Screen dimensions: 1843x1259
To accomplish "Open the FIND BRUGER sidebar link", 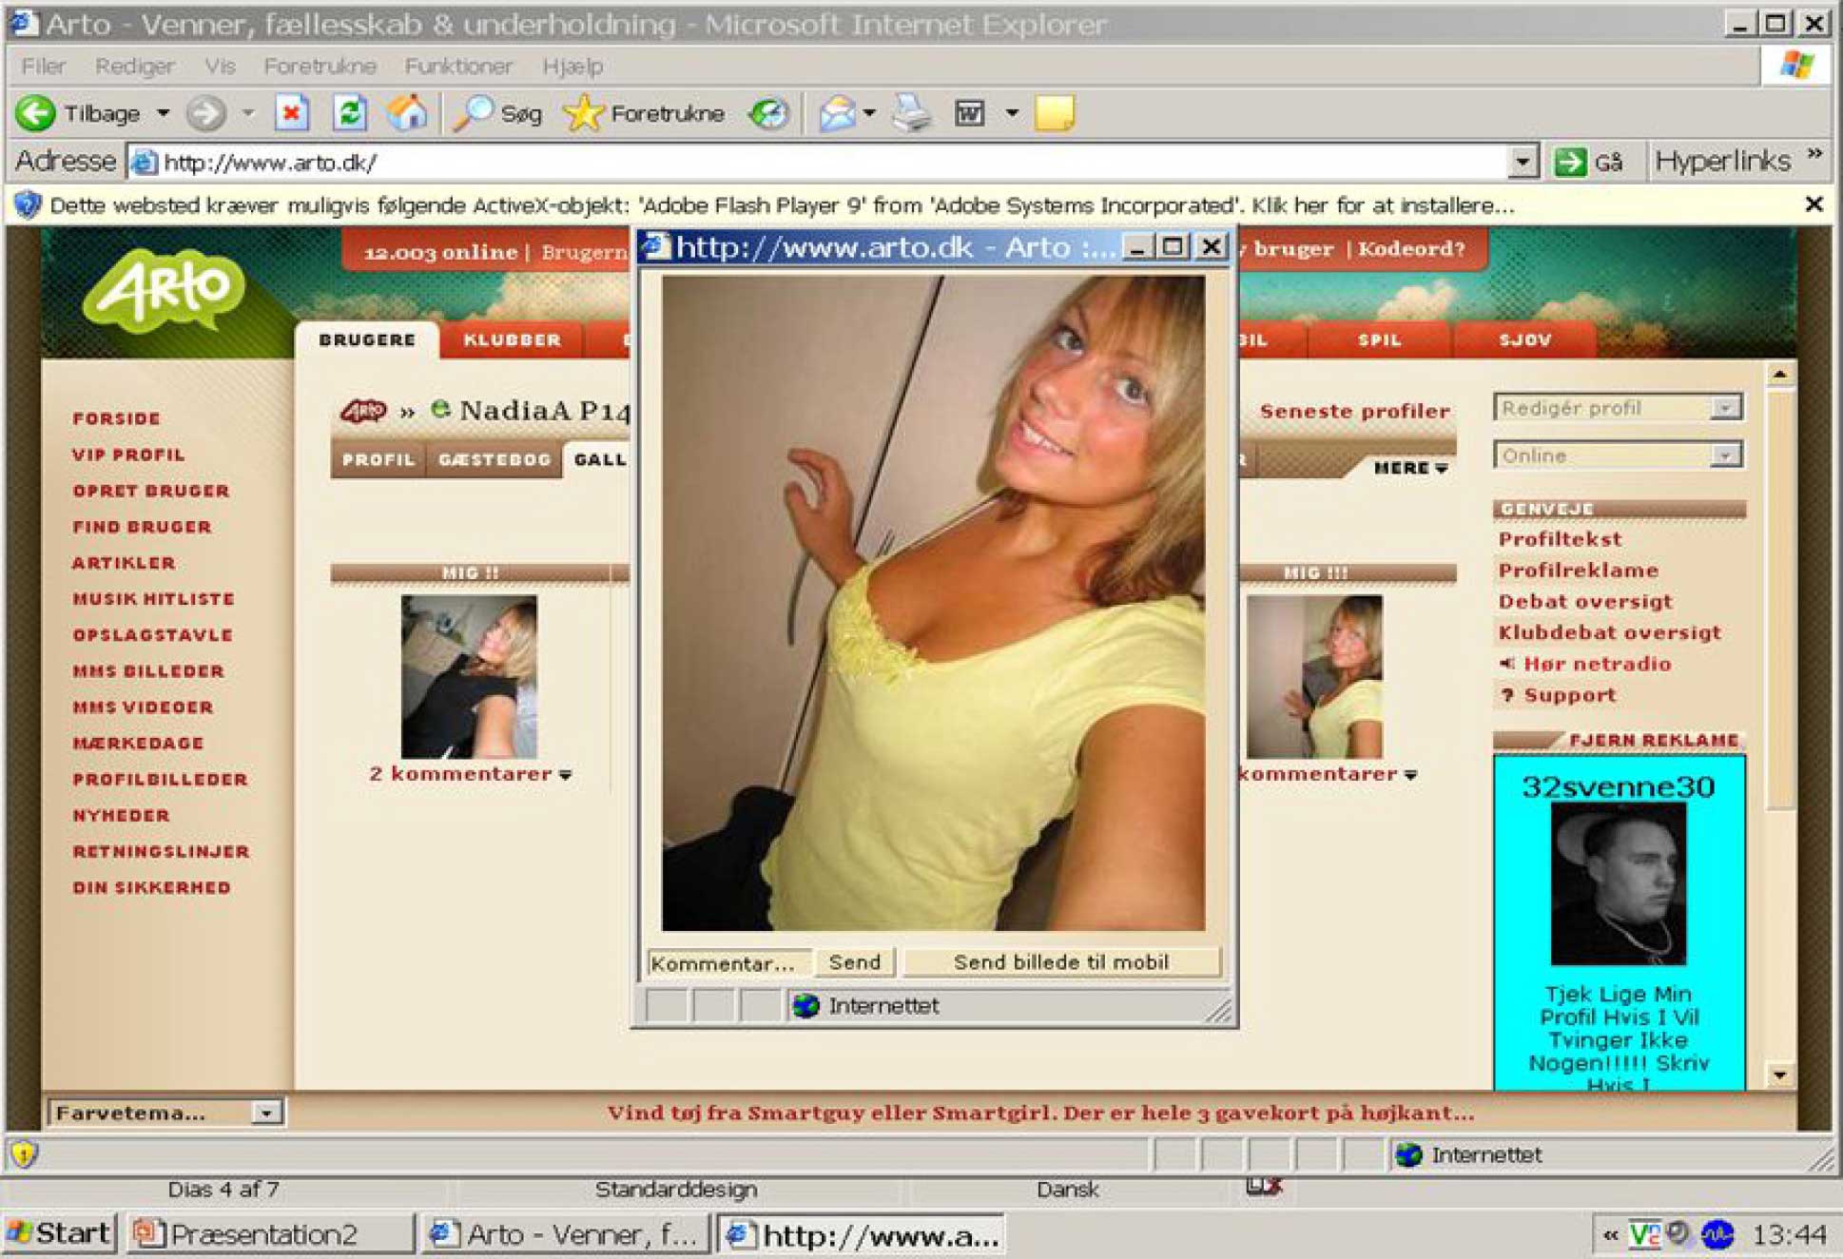I will point(142,527).
